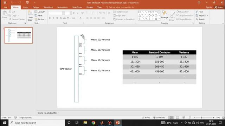Viewport: 225px width, 126px height.
Task: Justify the text
Action: [98, 18]
